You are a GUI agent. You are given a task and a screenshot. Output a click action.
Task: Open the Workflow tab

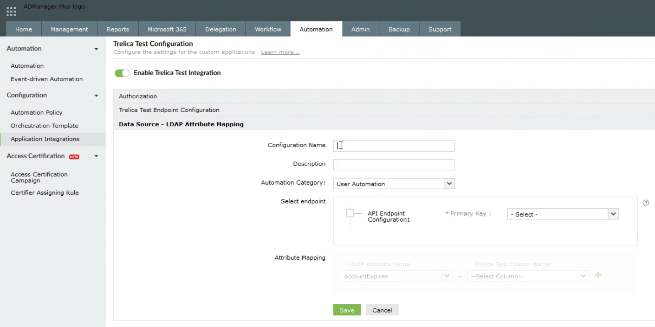(268, 29)
